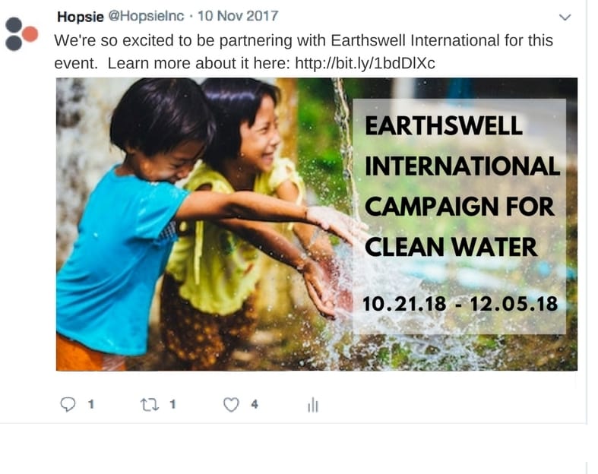Follow the bit.ly/1bdDlXc link
Screen dimensions: 598x474
tap(365, 63)
